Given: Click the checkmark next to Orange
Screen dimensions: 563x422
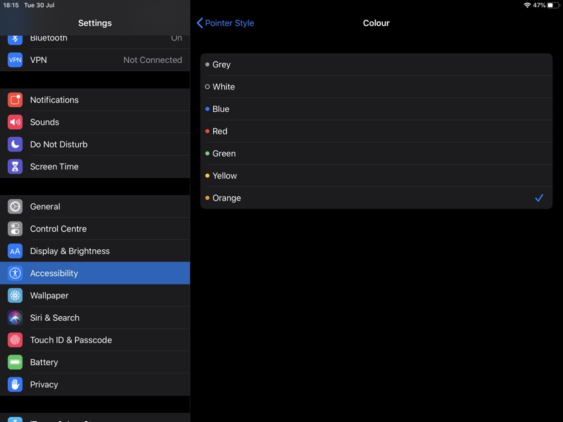Looking at the screenshot, I should (538, 198).
